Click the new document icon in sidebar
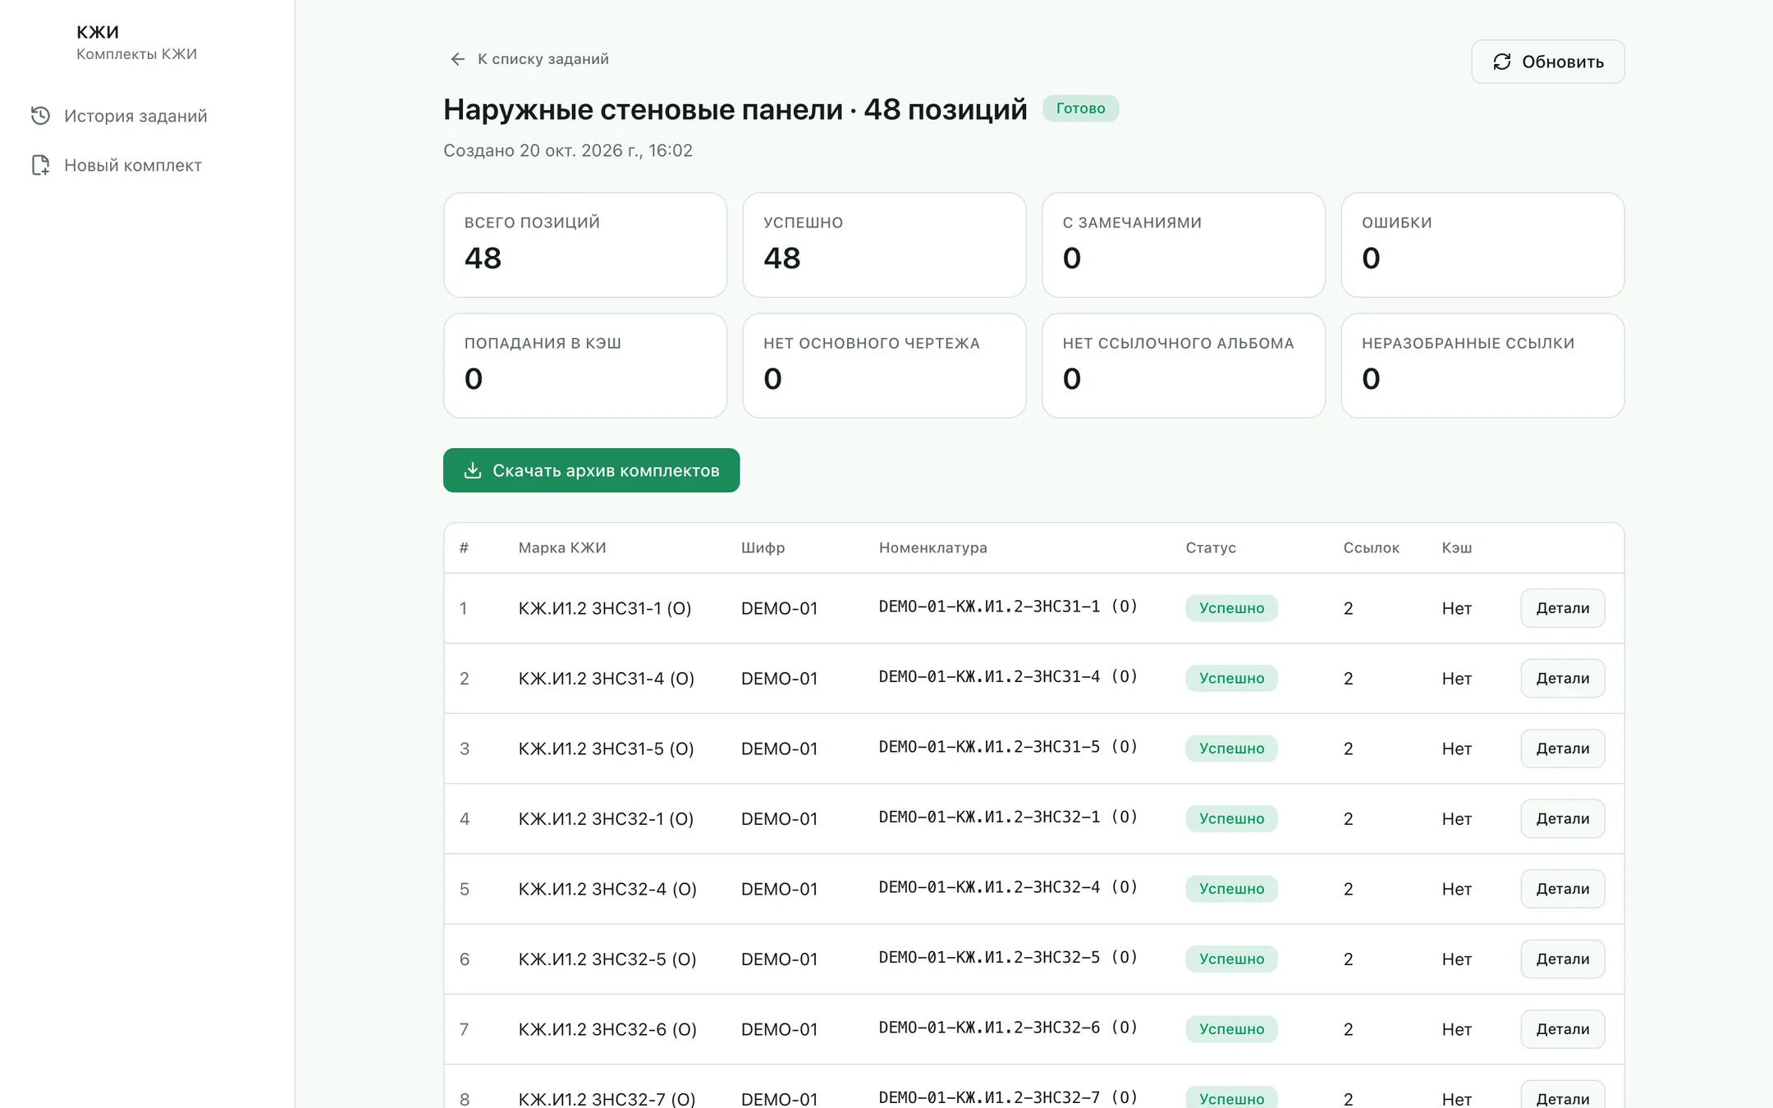1773x1108 pixels. click(40, 165)
